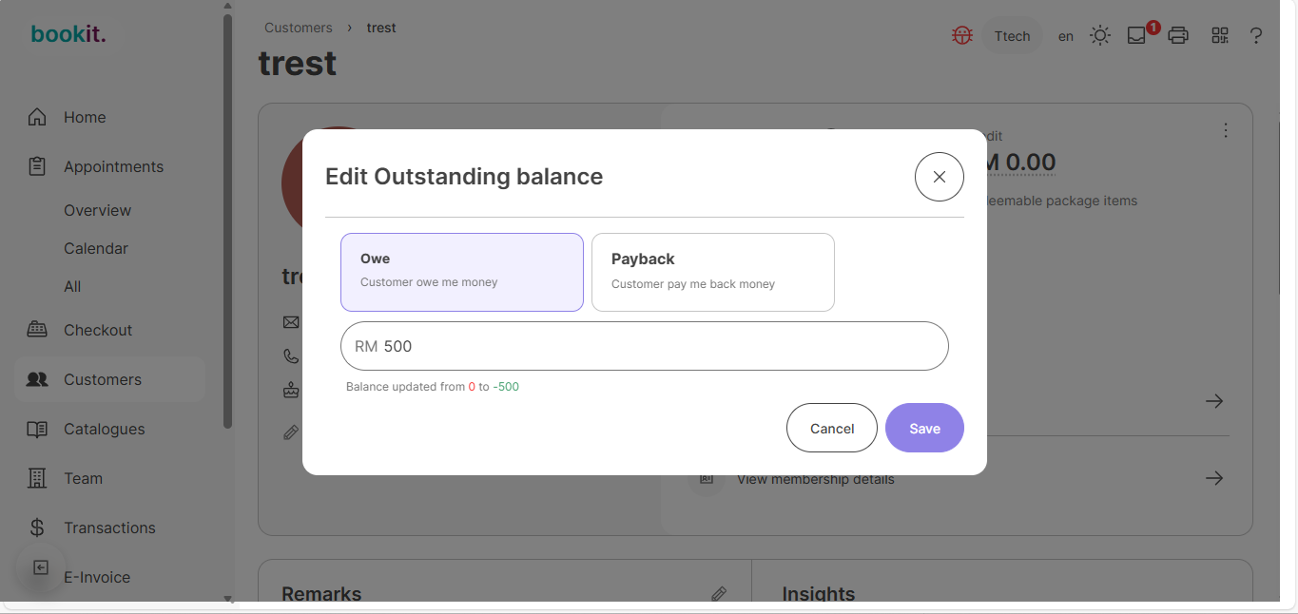Open the three-dot menu near store credit
The height and width of the screenshot is (614, 1298).
pos(1226,130)
